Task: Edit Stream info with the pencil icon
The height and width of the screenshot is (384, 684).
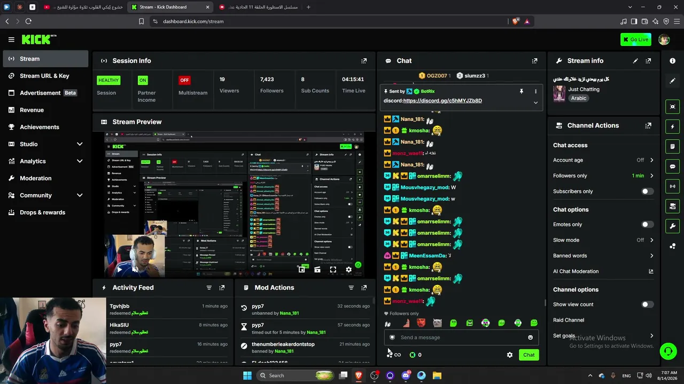Action: 635,61
